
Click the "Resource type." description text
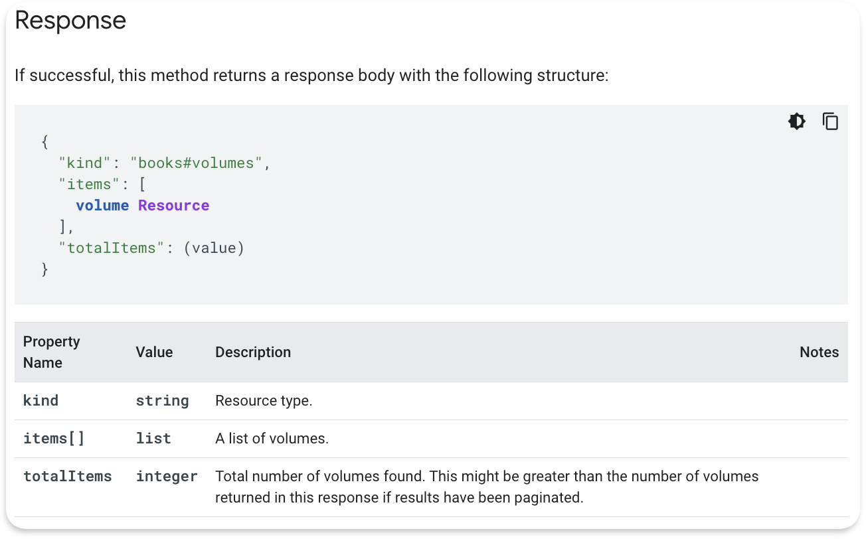pos(264,401)
